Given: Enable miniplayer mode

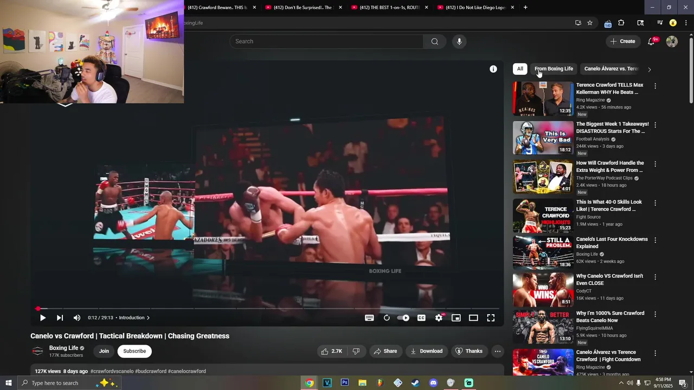Looking at the screenshot, I should (x=456, y=318).
